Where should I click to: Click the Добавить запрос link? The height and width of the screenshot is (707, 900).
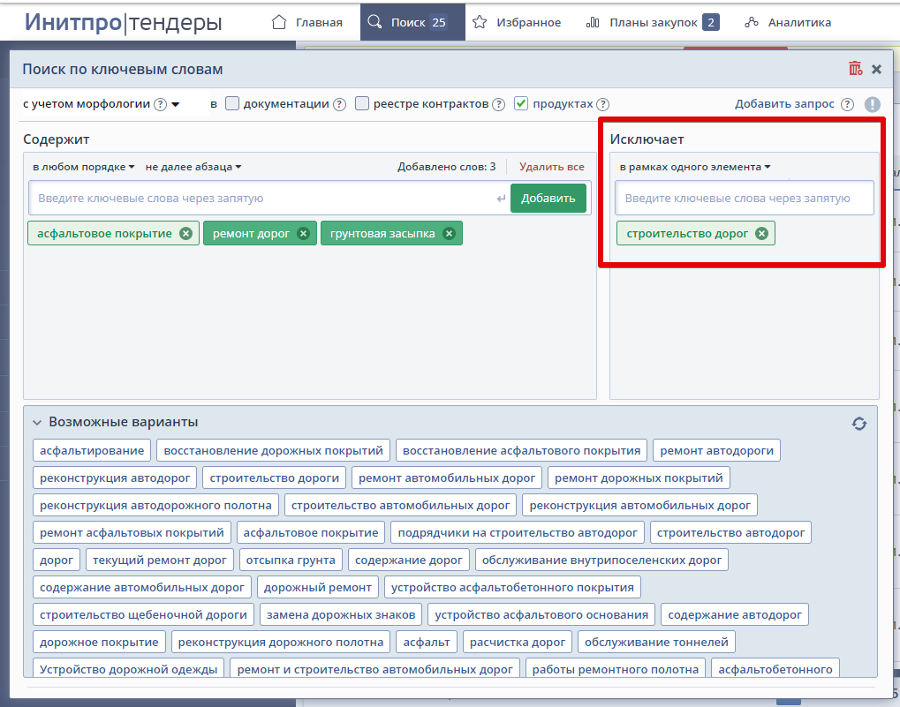click(784, 104)
